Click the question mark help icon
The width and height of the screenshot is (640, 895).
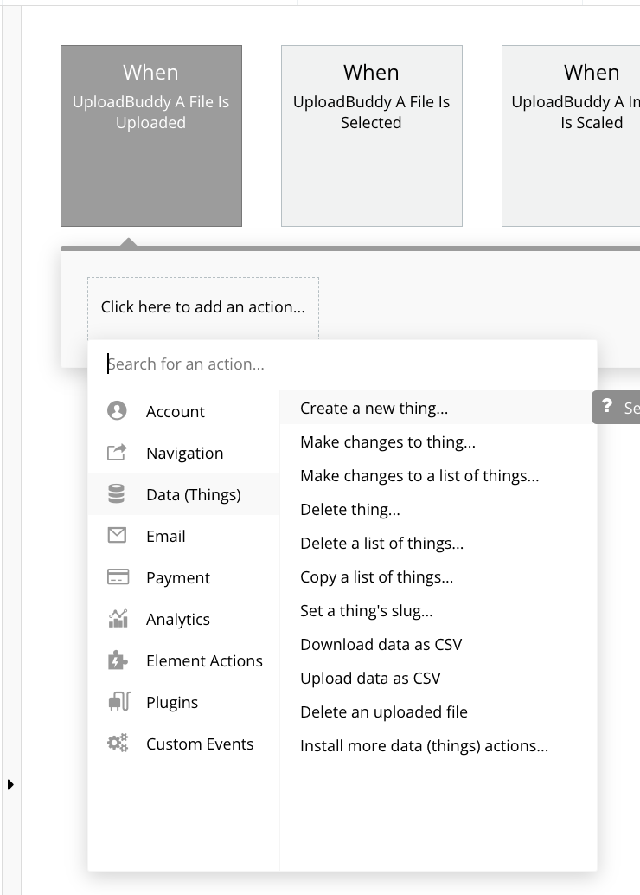pyautogui.click(x=607, y=407)
